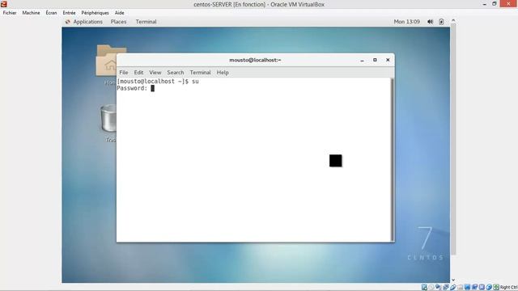
Task: Click the optical drive status icon
Action: (431, 288)
